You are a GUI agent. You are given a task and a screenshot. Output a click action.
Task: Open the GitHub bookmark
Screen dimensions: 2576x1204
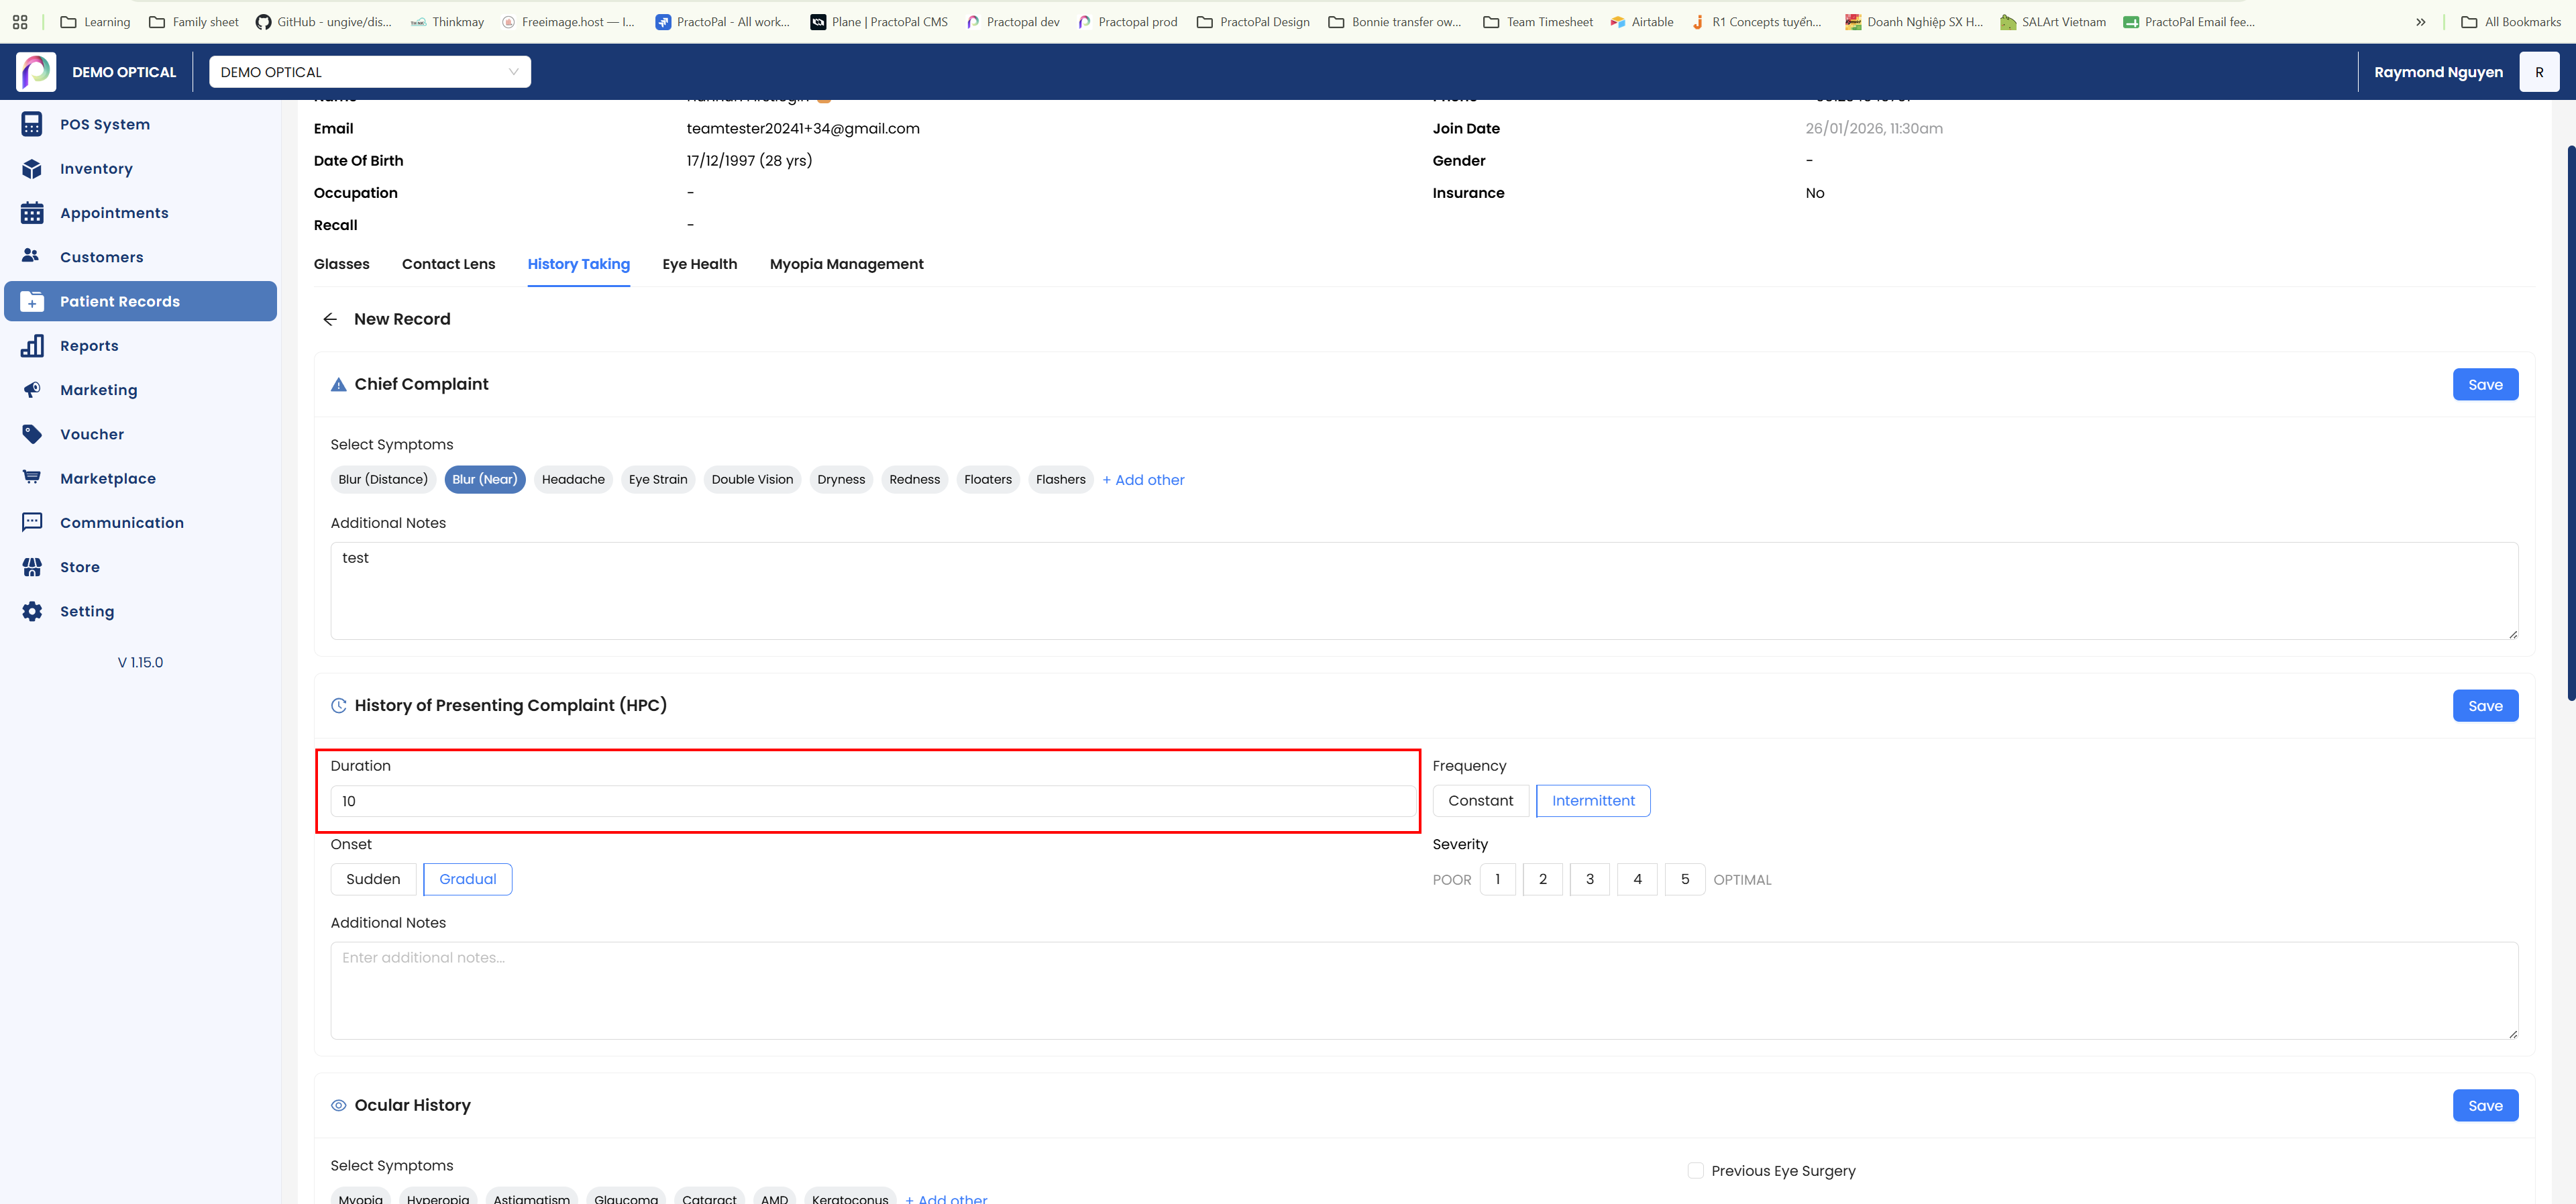324,22
